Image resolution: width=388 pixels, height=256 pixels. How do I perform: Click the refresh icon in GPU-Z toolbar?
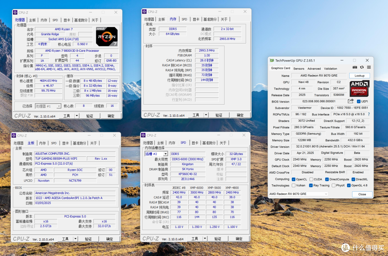[362, 67]
